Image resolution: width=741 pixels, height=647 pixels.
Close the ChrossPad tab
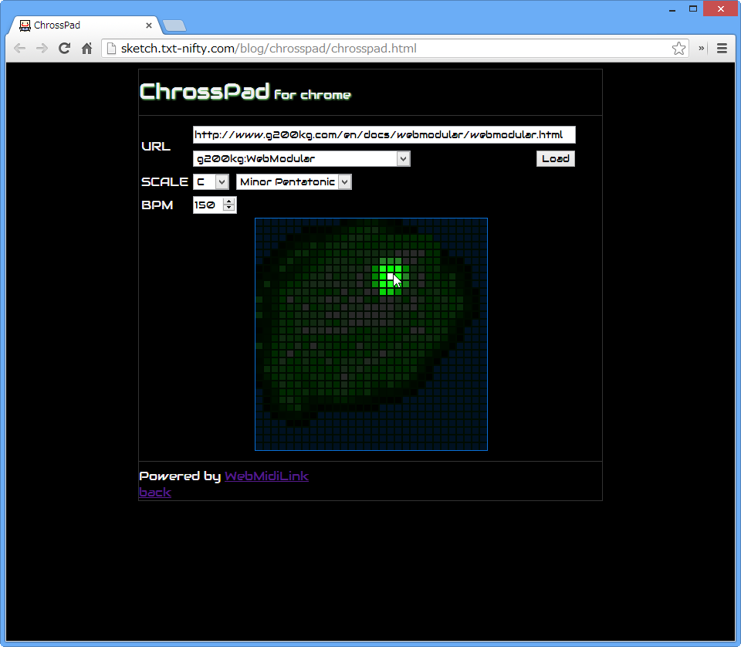pyautogui.click(x=149, y=25)
